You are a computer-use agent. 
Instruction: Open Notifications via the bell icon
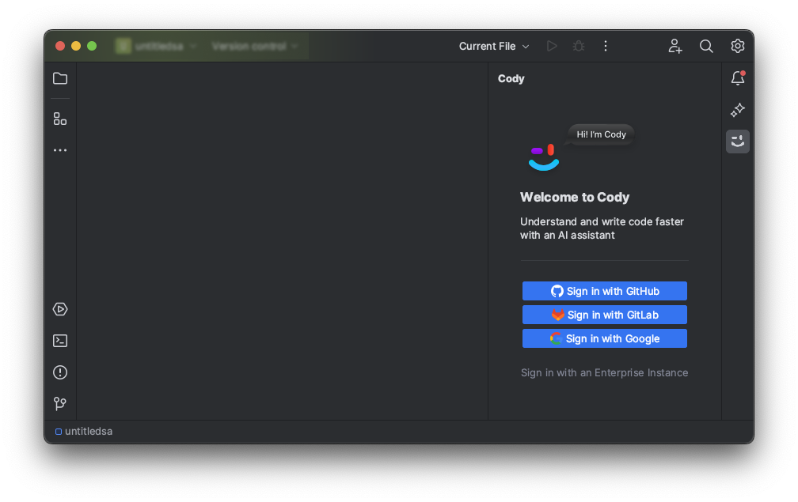(x=737, y=78)
